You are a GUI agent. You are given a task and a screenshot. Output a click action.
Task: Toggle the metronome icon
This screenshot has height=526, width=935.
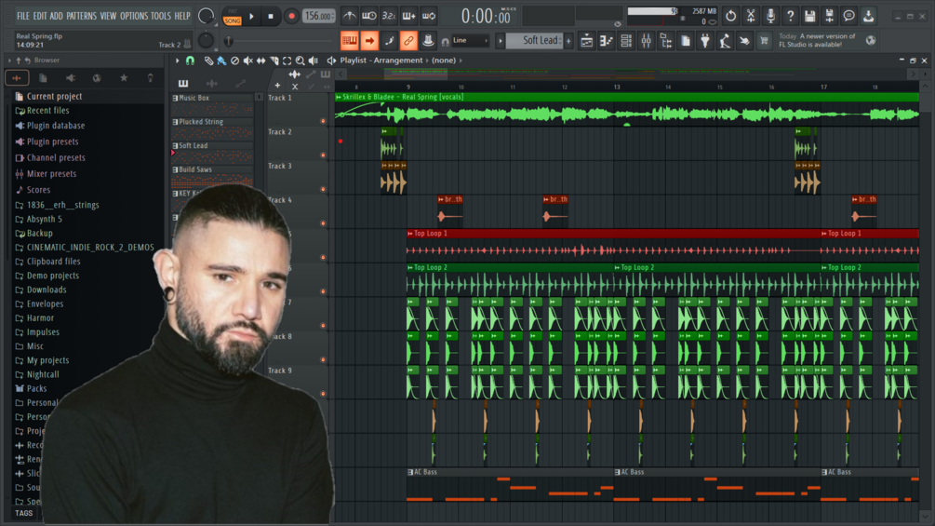350,16
